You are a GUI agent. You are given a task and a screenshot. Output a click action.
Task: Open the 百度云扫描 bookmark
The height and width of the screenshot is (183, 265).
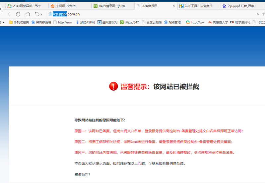[x=152, y=22]
